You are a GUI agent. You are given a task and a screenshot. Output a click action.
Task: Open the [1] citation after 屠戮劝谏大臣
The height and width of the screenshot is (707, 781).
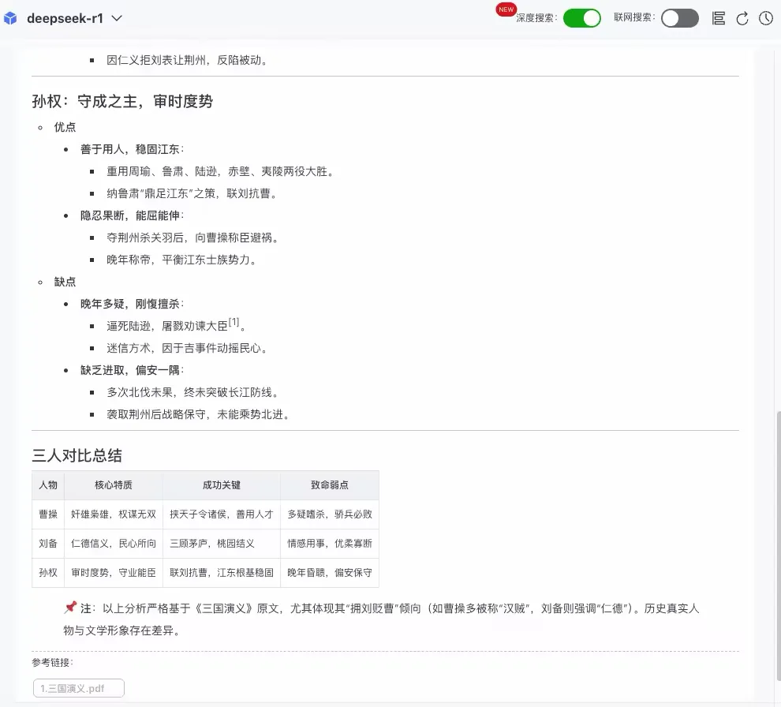point(234,322)
